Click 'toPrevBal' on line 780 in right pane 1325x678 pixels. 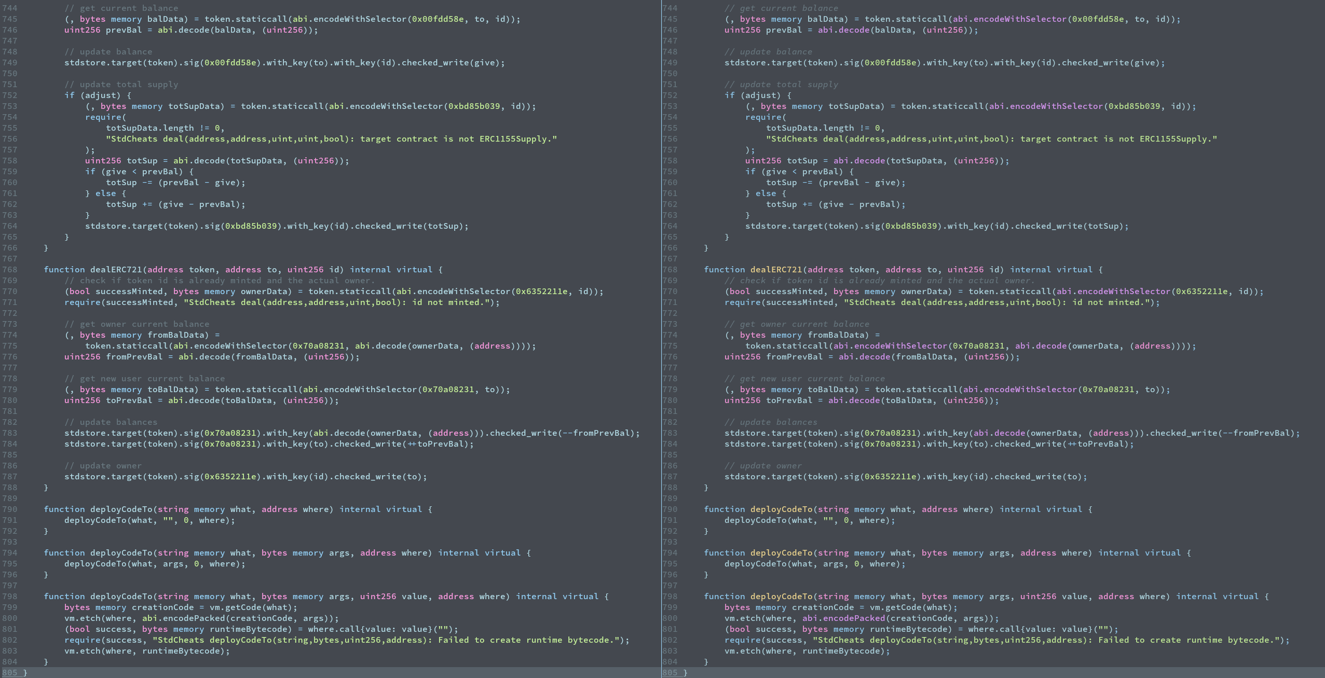[x=789, y=400]
